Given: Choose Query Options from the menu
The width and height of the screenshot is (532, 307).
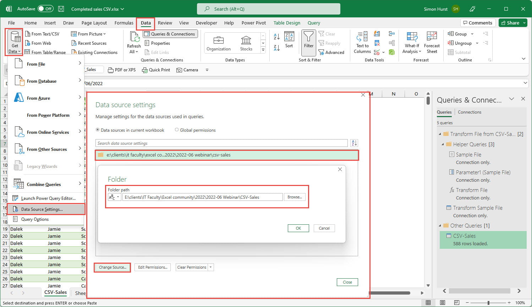Looking at the screenshot, I should pyautogui.click(x=35, y=219).
